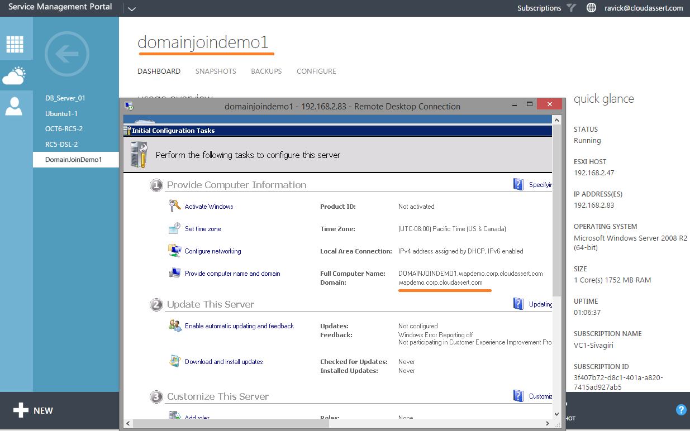Click the computer name monitor icon
Viewport: 690px width, 431px height.
click(x=174, y=273)
